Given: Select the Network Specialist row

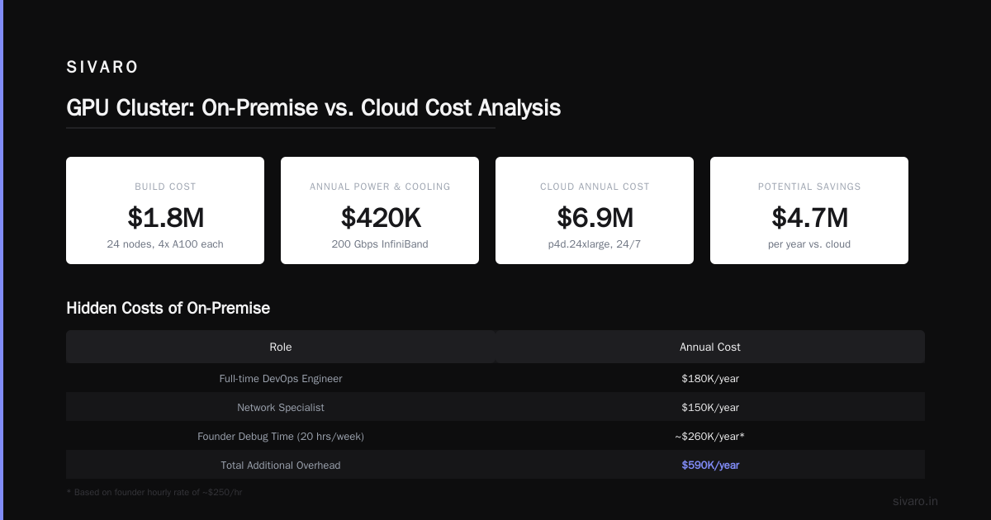Looking at the screenshot, I should (495, 407).
